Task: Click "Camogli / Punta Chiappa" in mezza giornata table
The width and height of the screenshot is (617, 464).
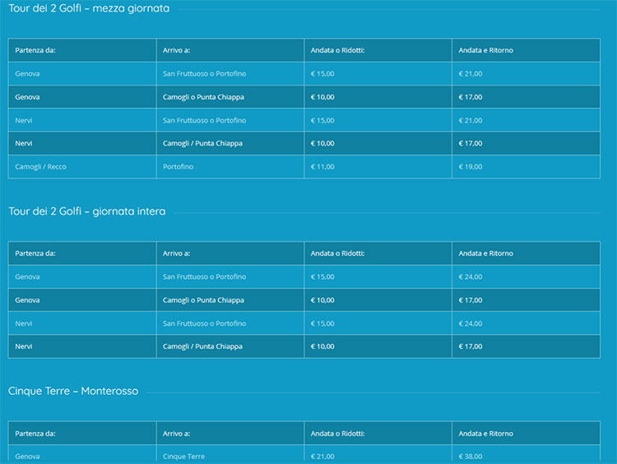Action: [202, 144]
